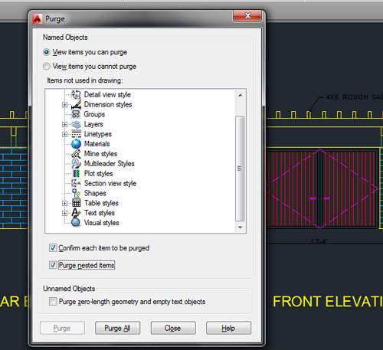Click the Close button in dialog
The width and height of the screenshot is (383, 350).
point(173,328)
